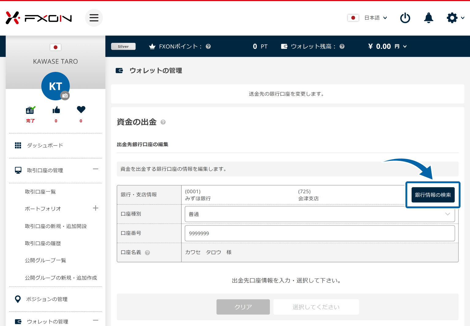Open 取引口座の履歴 in the sidebar
Image resolution: width=470 pixels, height=326 pixels.
click(x=43, y=243)
